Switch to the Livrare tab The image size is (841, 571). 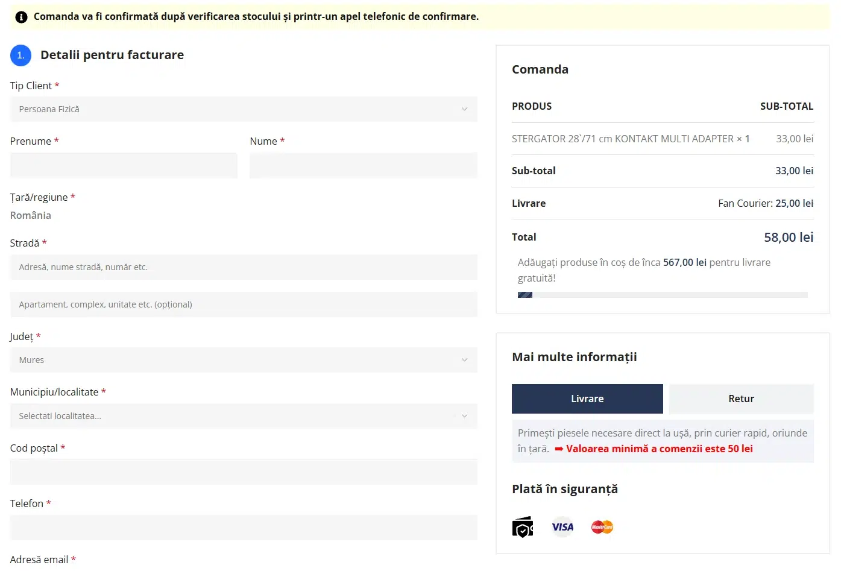tap(587, 399)
